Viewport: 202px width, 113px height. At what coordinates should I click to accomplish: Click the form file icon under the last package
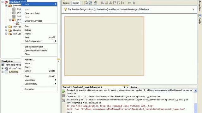(x=18, y=23)
